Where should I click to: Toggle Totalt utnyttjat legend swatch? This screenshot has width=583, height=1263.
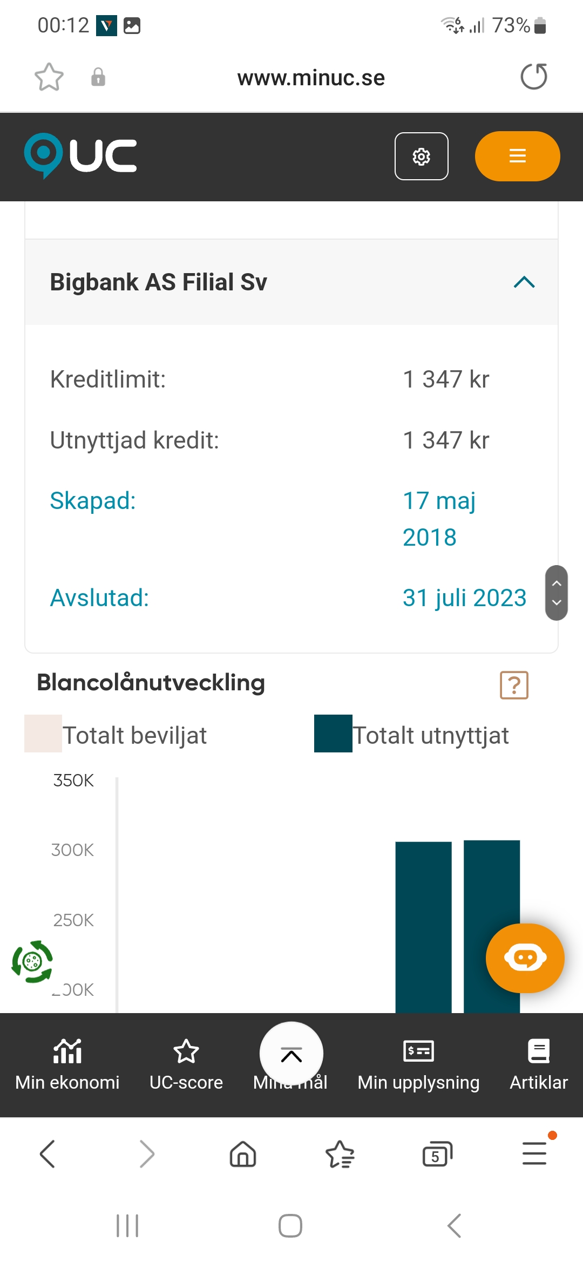pyautogui.click(x=333, y=734)
